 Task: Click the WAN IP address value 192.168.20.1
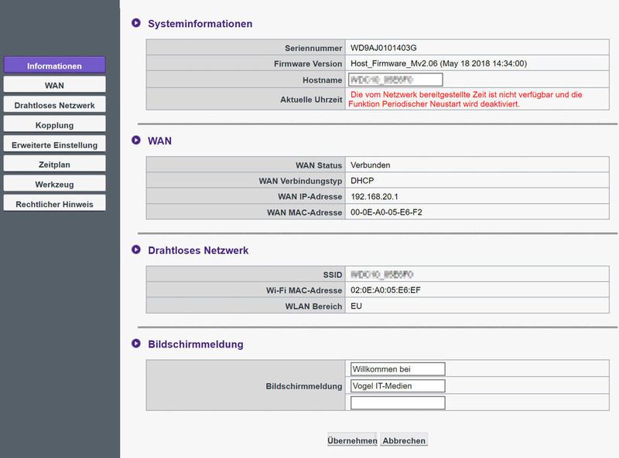pyautogui.click(x=375, y=197)
